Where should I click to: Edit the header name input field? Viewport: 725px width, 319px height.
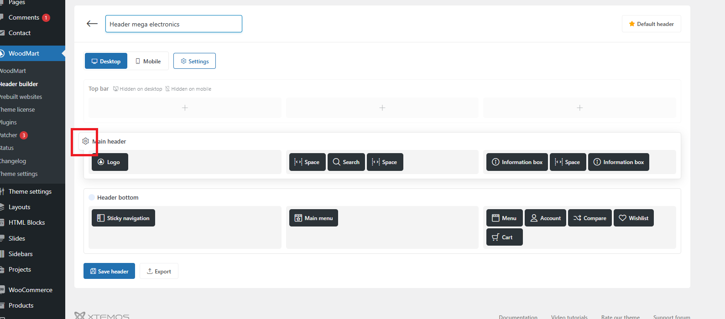(174, 24)
